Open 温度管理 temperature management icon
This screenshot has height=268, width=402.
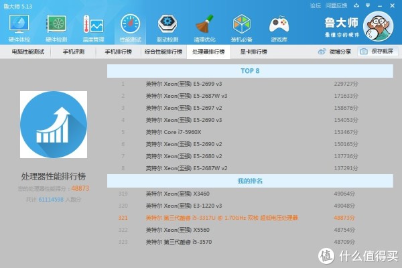(x=93, y=28)
